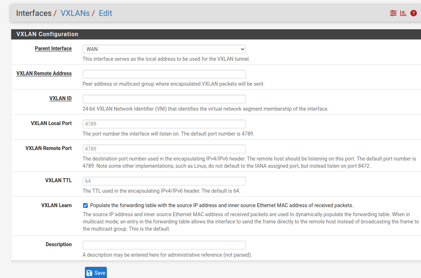Click the floppy disk icon on Save

[x=90, y=273]
